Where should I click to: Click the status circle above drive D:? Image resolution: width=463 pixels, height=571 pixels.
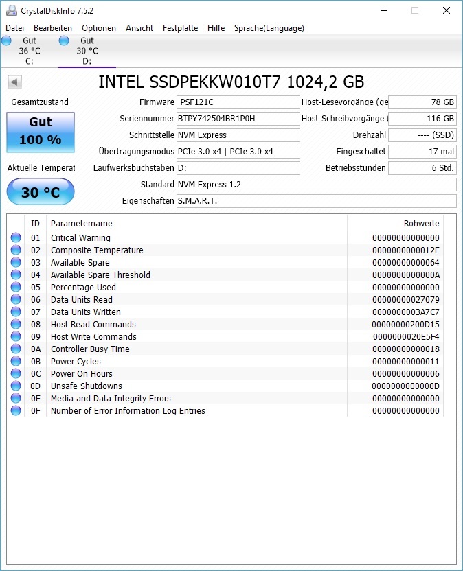64,40
